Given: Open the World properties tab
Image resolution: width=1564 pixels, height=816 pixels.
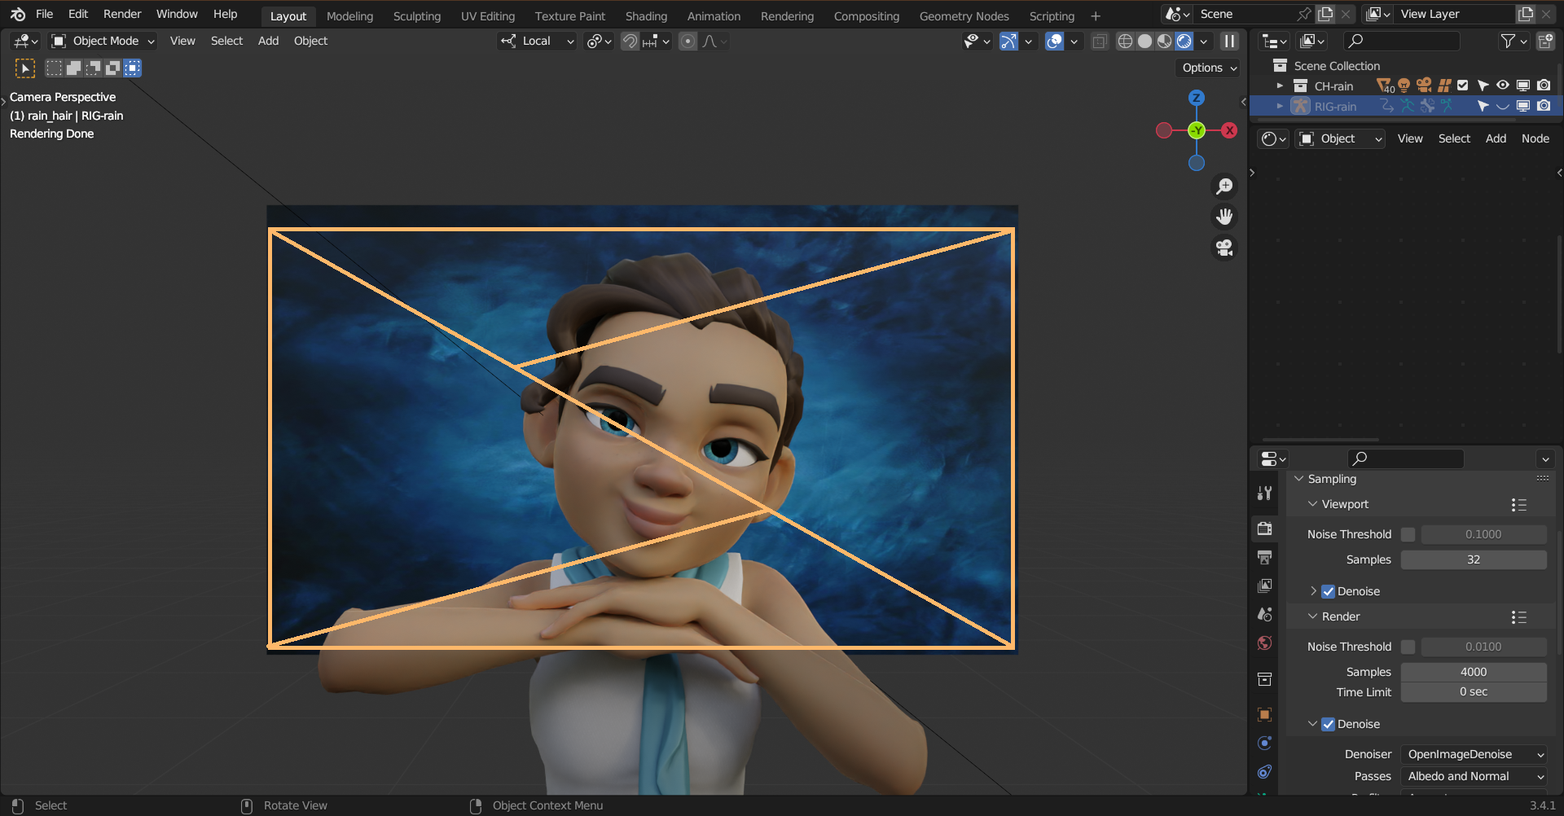Looking at the screenshot, I should [x=1264, y=643].
